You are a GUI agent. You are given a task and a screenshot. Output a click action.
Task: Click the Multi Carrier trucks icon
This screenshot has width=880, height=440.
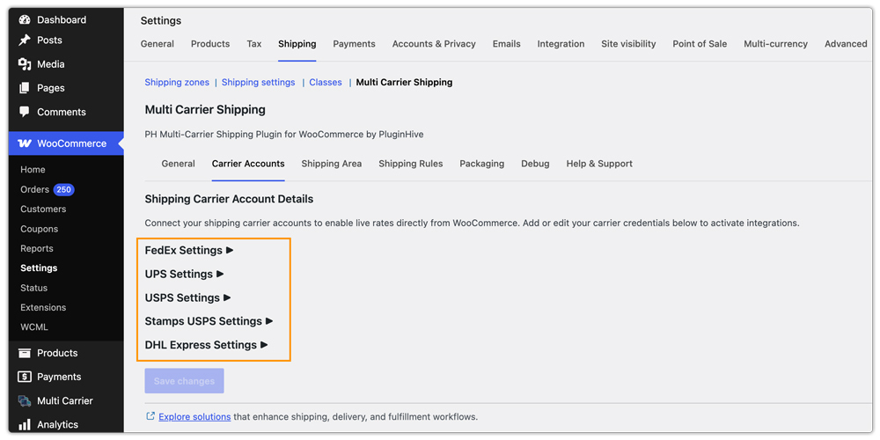tap(24, 400)
